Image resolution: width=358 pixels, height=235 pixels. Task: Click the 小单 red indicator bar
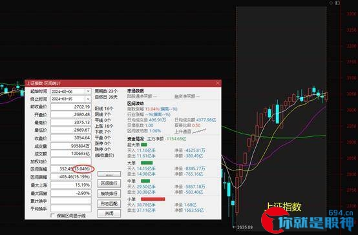[x=153, y=199]
